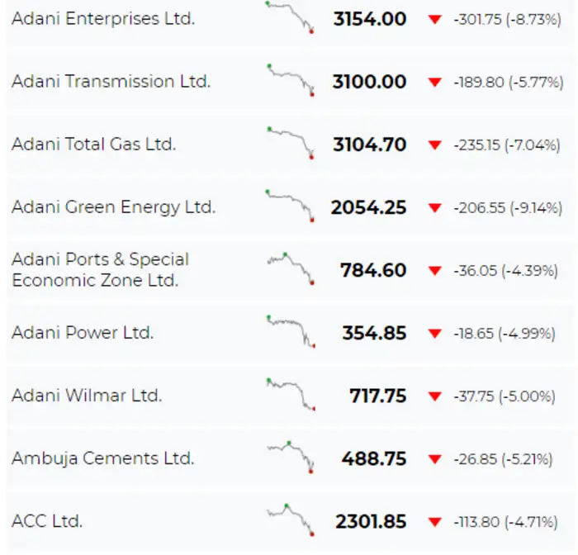
Task: Open the ACC Ltd. stock link
Action: point(47,521)
